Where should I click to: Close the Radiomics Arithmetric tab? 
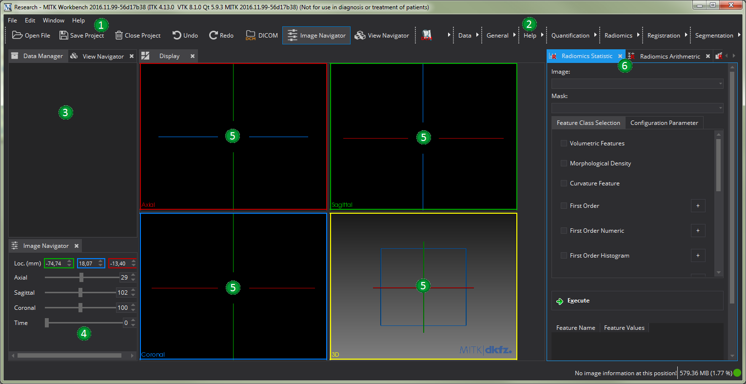pyautogui.click(x=708, y=56)
